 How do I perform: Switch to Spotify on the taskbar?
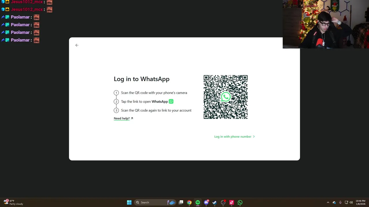[197, 202]
